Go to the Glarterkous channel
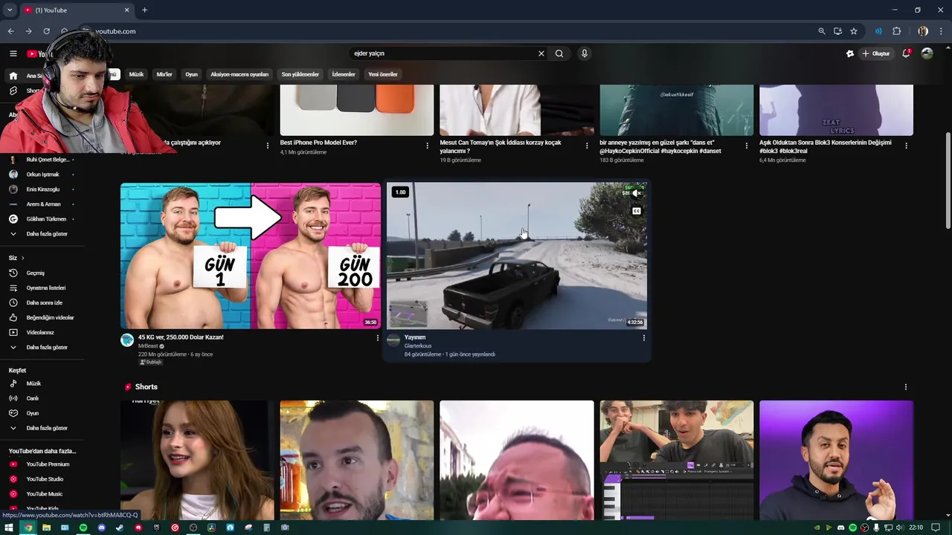Image resolution: width=952 pixels, height=535 pixels. coord(418,346)
